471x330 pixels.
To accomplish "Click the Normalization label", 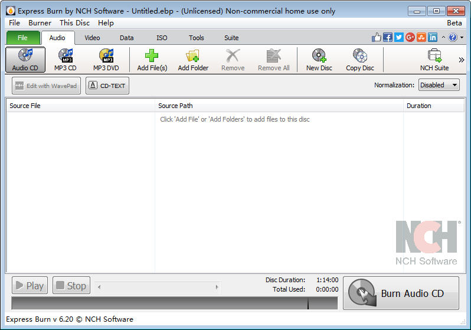I will click(394, 85).
